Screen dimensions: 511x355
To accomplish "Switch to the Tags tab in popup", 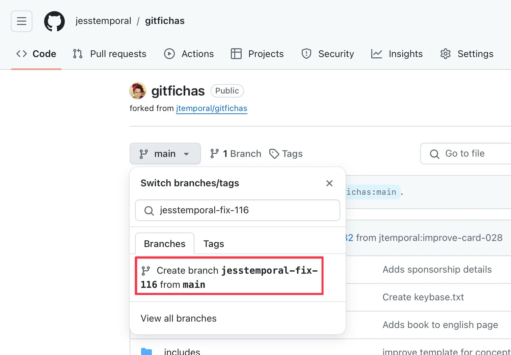I will [214, 244].
